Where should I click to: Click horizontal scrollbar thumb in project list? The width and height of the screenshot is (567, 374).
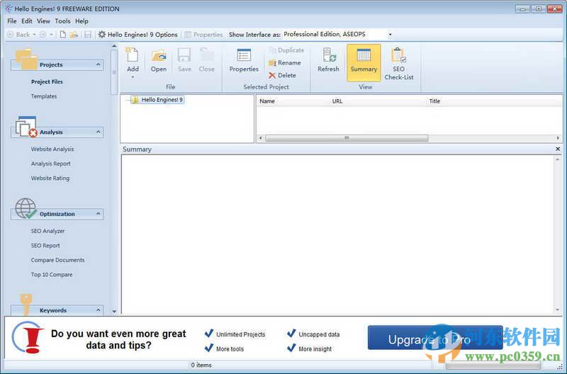click(x=347, y=138)
